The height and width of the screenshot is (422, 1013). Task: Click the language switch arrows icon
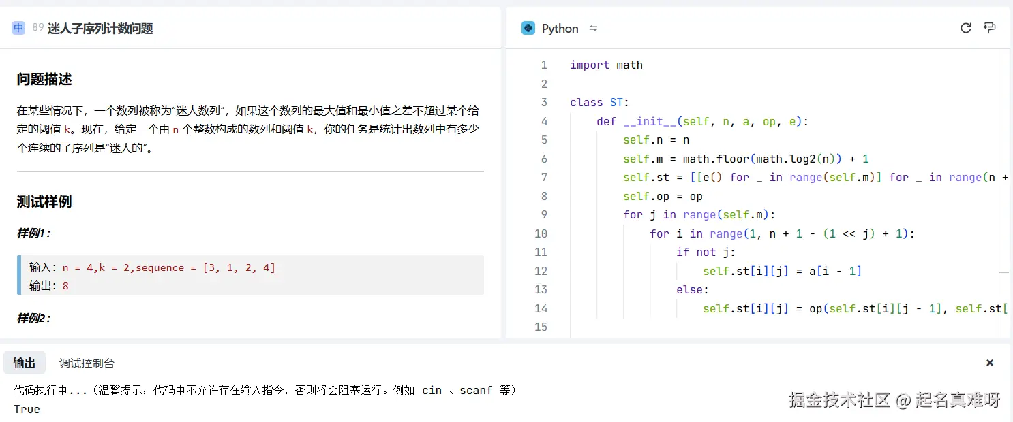coord(593,28)
